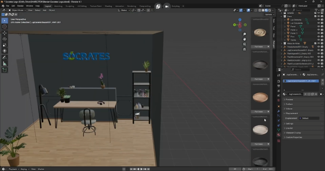This screenshot has width=325, height=171.
Task: Add material slot plus button
Action: coord(322,80)
